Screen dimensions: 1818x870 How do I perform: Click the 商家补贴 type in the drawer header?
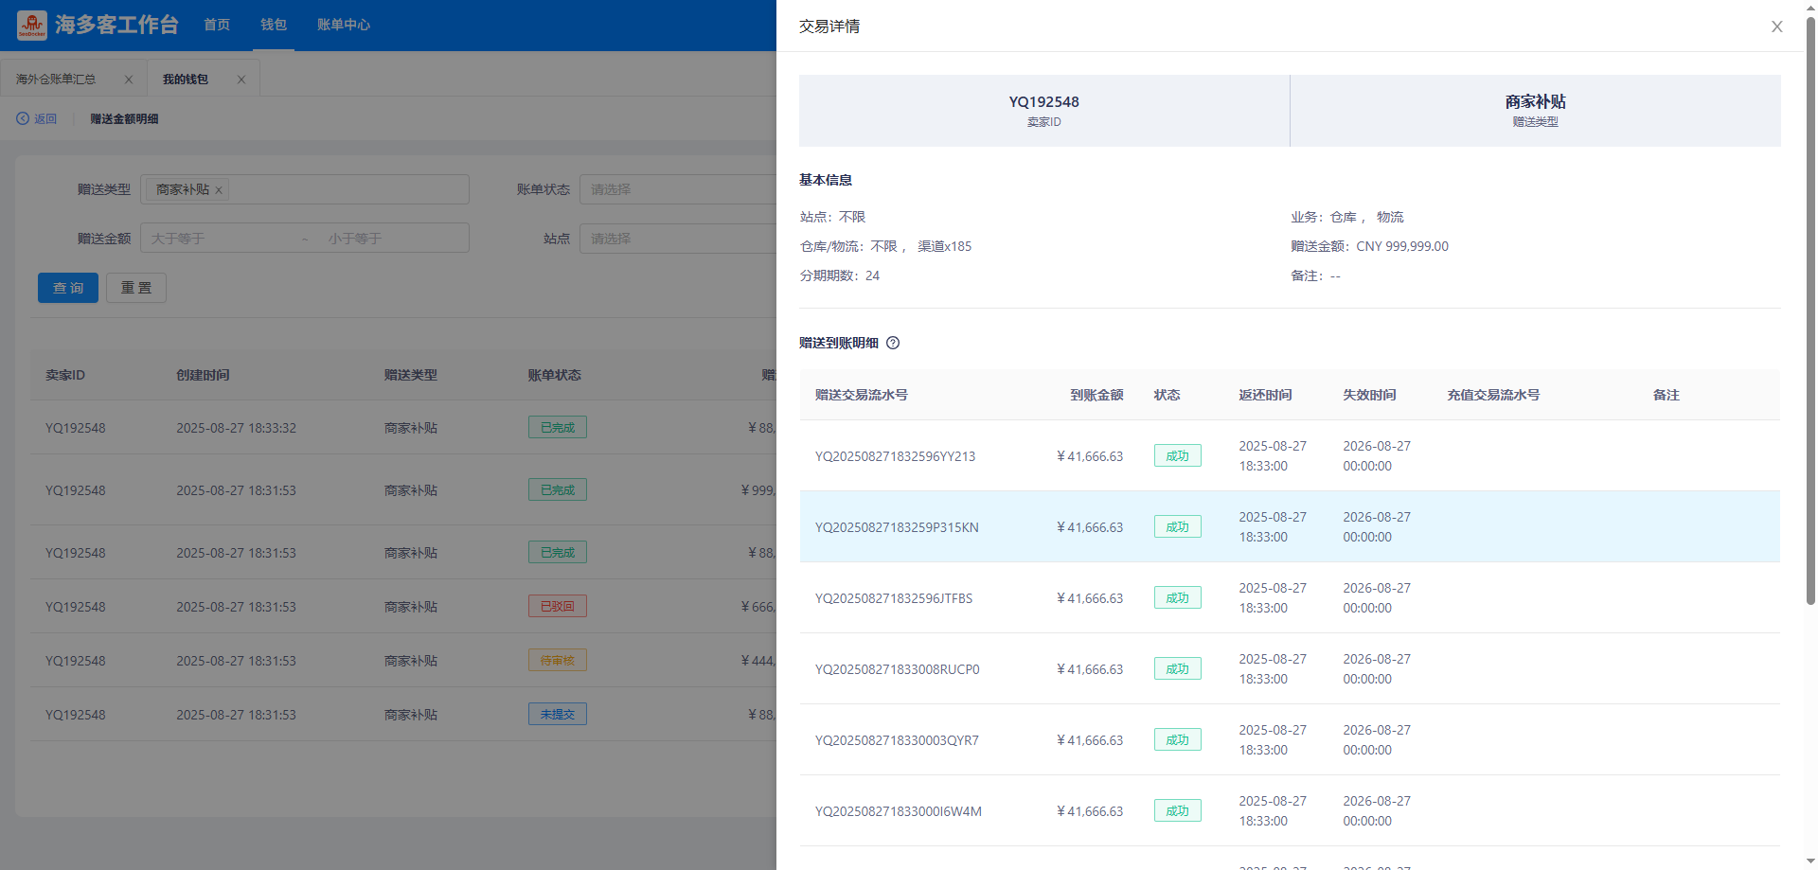(x=1535, y=101)
